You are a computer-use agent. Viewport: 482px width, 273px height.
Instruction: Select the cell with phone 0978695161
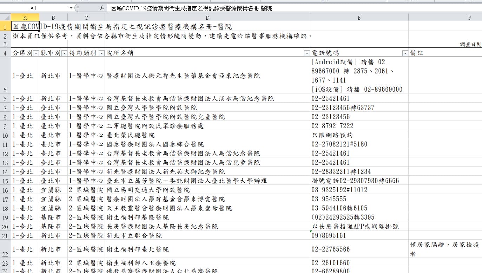point(359,235)
